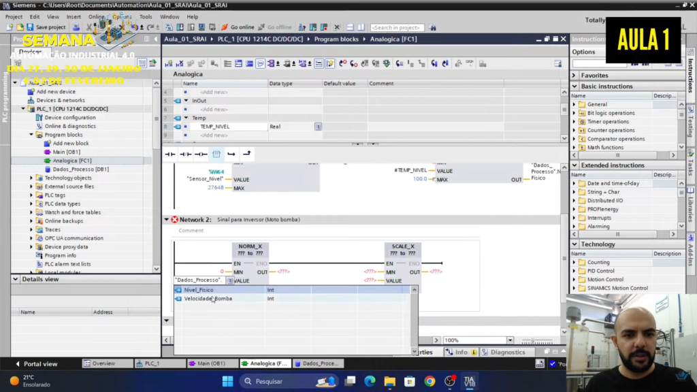697x392 pixels.
Task: Open the Help menu
Action: [x=193, y=16]
